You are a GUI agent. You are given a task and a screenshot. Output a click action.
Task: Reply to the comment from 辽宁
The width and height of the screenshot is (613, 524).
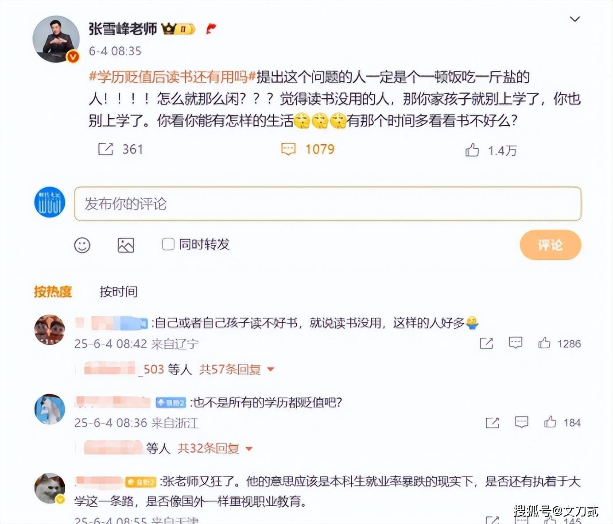[x=516, y=343]
